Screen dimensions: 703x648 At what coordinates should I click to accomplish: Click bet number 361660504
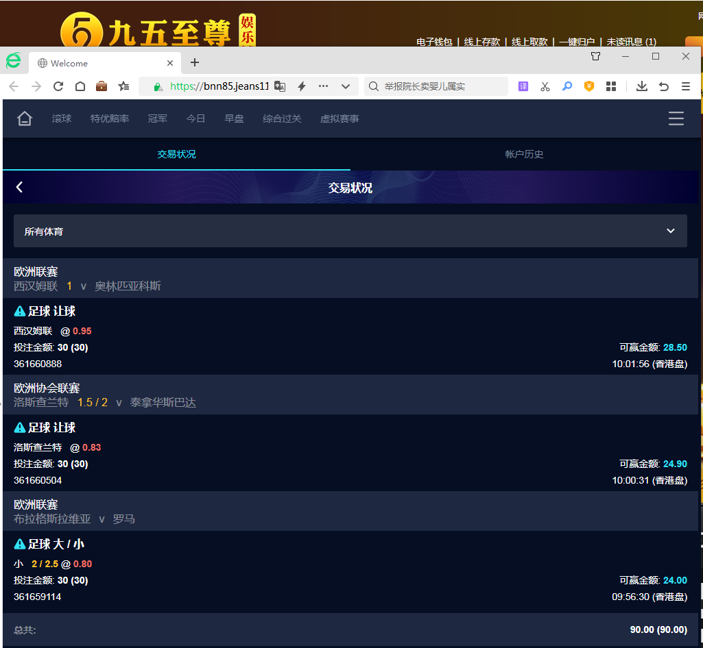tap(38, 480)
